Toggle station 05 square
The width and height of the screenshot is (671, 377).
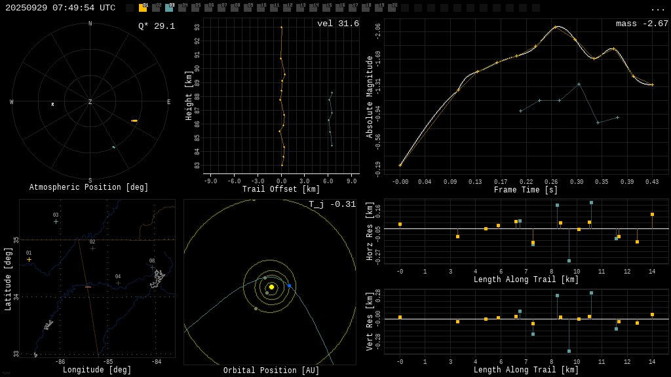(x=195, y=8)
